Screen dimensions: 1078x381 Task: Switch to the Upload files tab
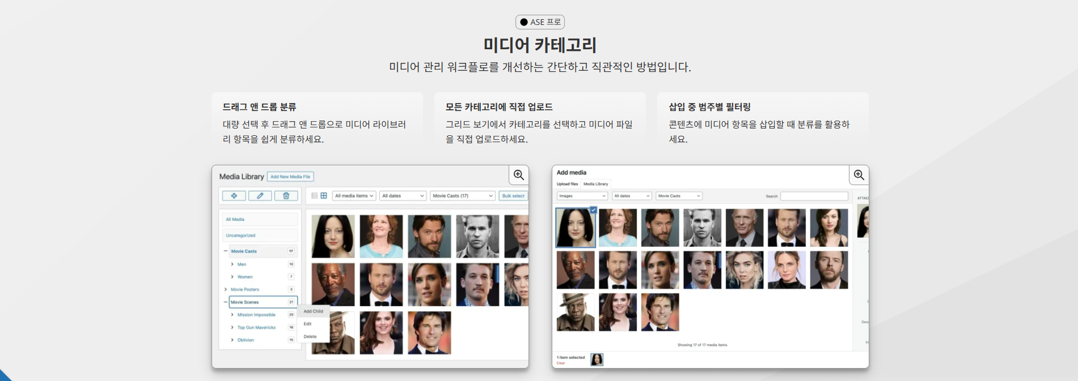tap(567, 184)
